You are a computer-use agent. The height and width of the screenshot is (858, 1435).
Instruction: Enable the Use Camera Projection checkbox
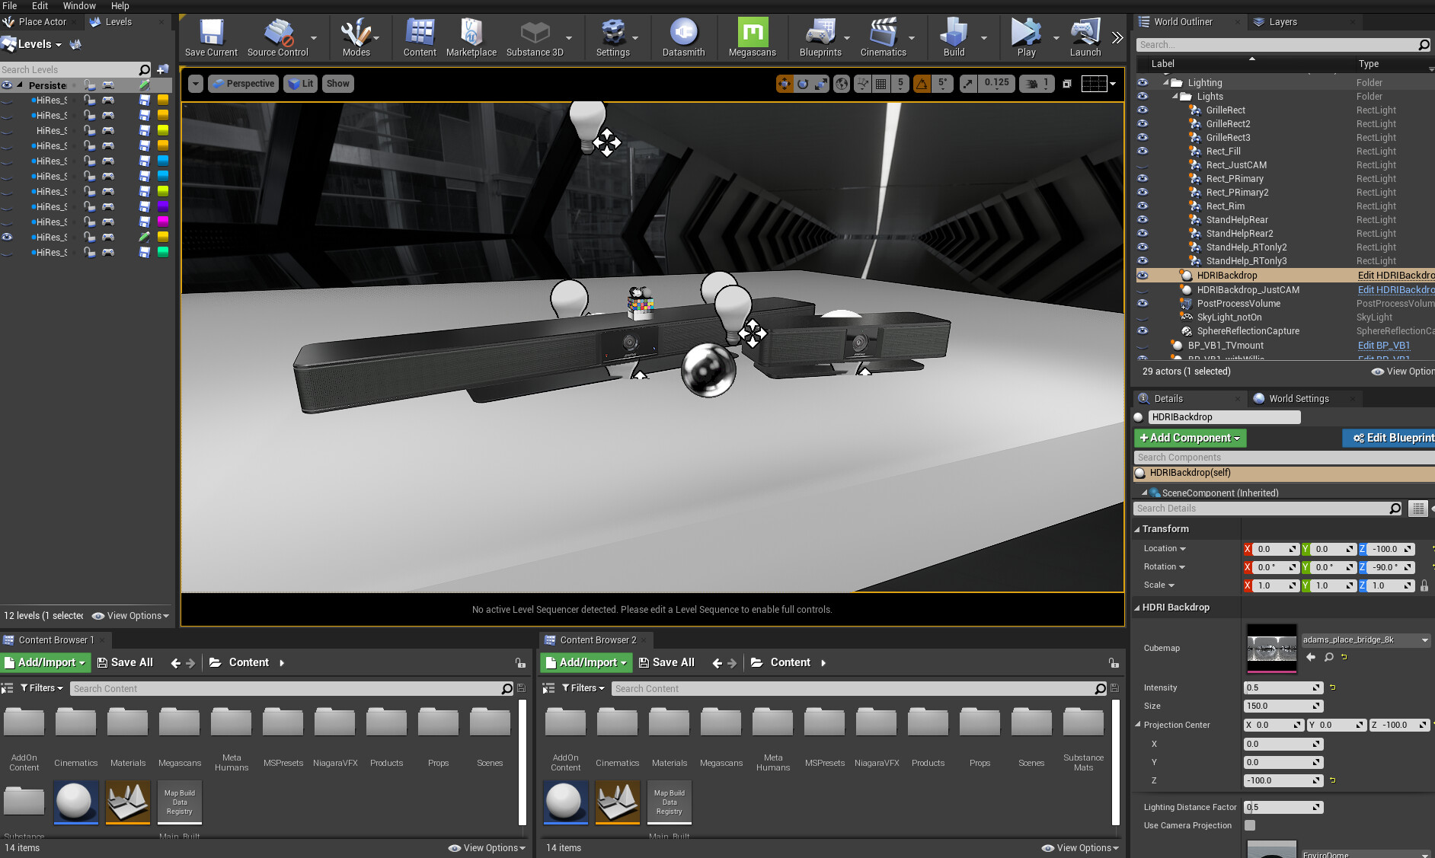pyautogui.click(x=1249, y=825)
